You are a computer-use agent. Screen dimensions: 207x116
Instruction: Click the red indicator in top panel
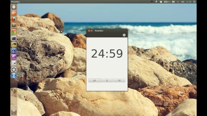[152, 2]
